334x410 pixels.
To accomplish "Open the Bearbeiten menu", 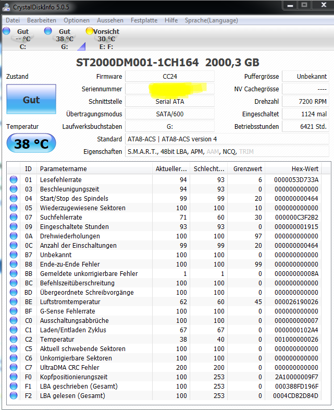I will (x=42, y=20).
